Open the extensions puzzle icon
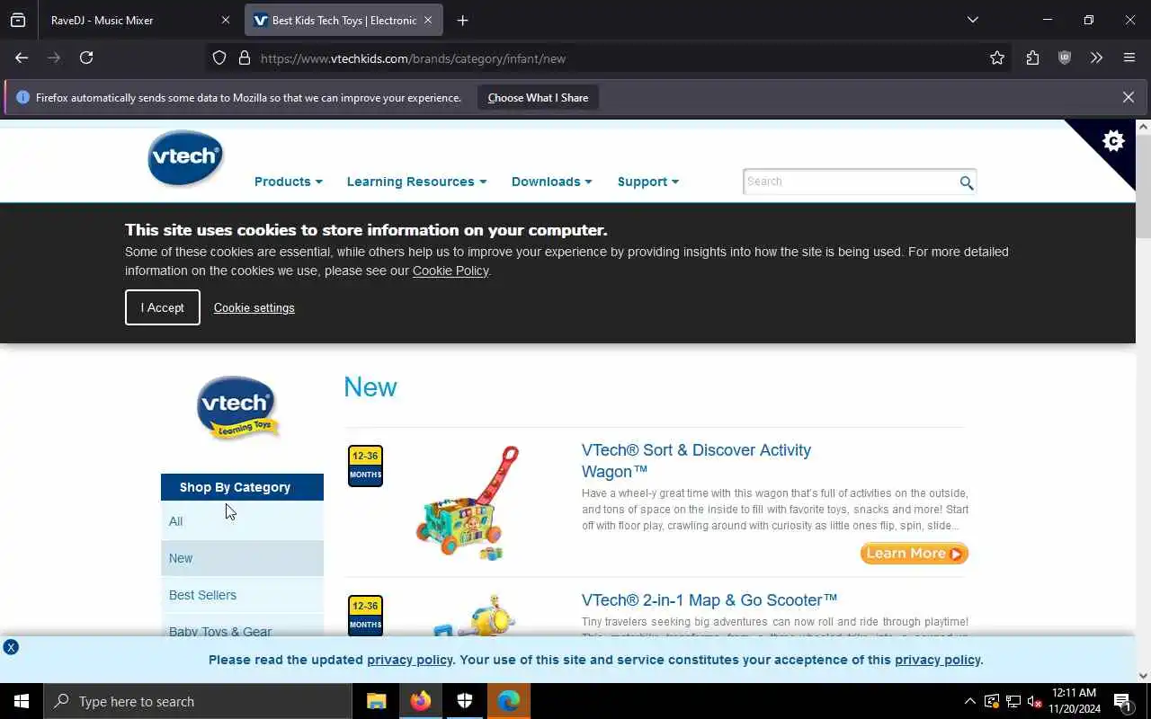The height and width of the screenshot is (719, 1151). click(1032, 58)
